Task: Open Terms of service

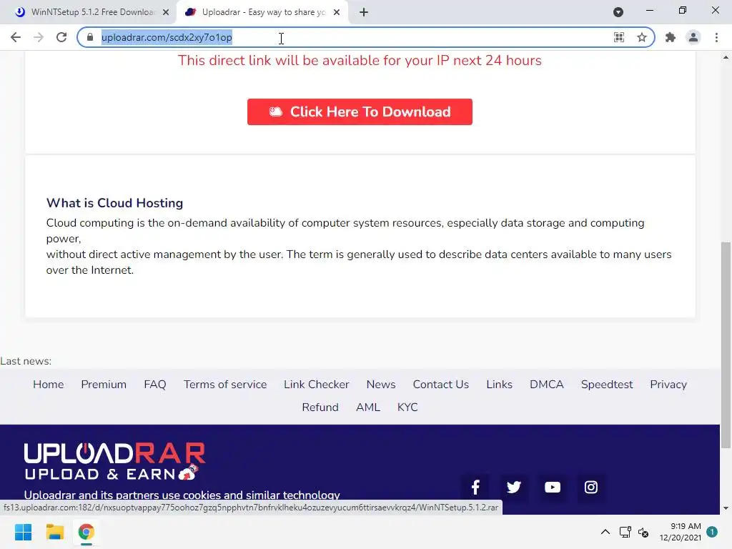Action: click(225, 384)
